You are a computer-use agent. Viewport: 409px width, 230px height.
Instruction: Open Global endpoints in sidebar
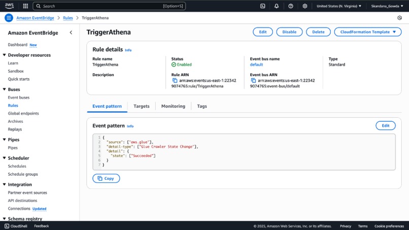coord(23,113)
